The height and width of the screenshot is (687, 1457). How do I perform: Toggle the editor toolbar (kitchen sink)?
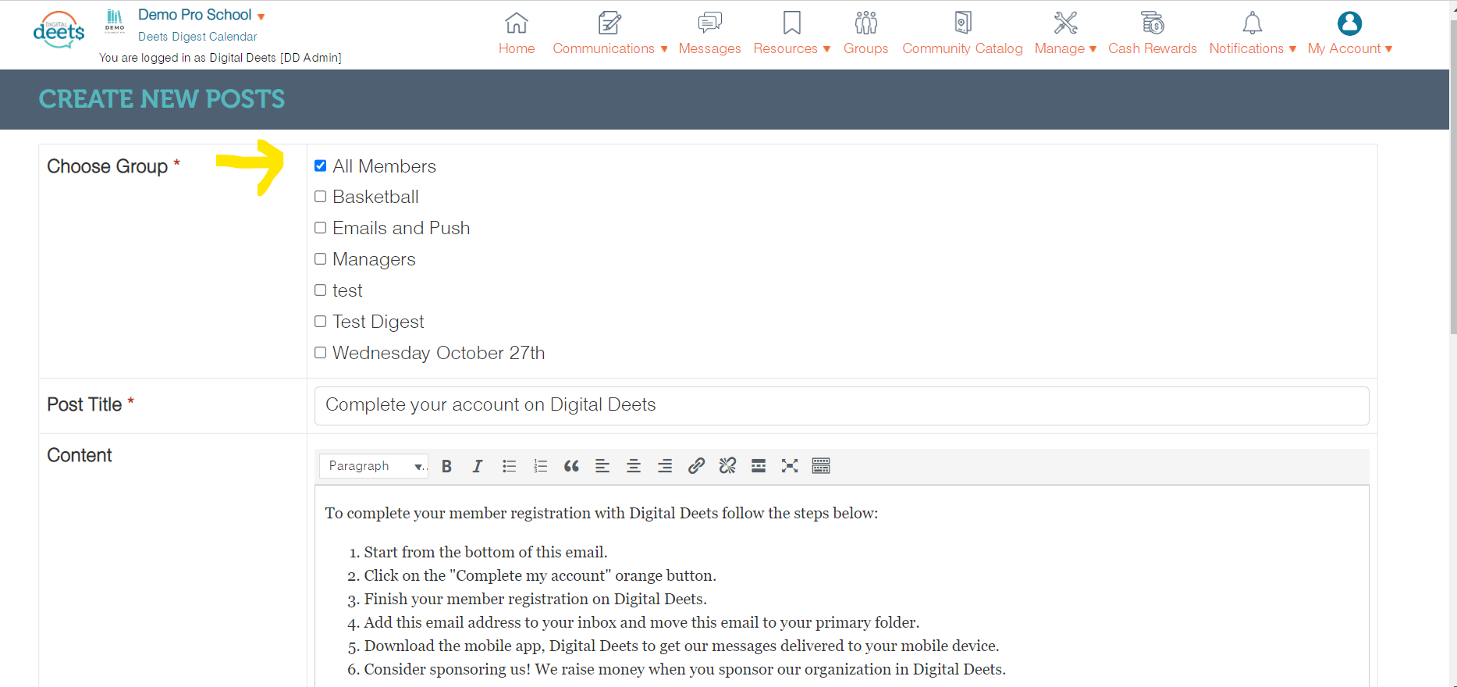(821, 466)
